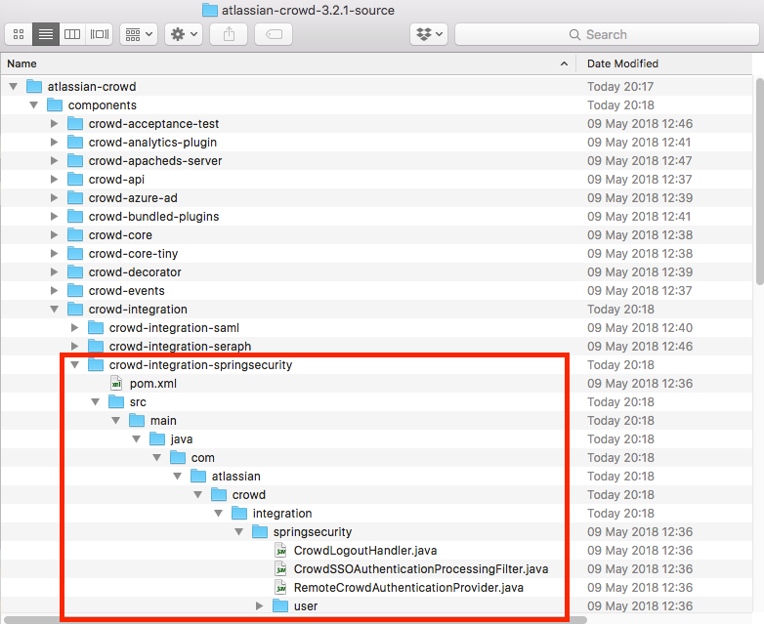764x624 pixels.
Task: Click the title bar folder proxy icon
Action: point(210,10)
